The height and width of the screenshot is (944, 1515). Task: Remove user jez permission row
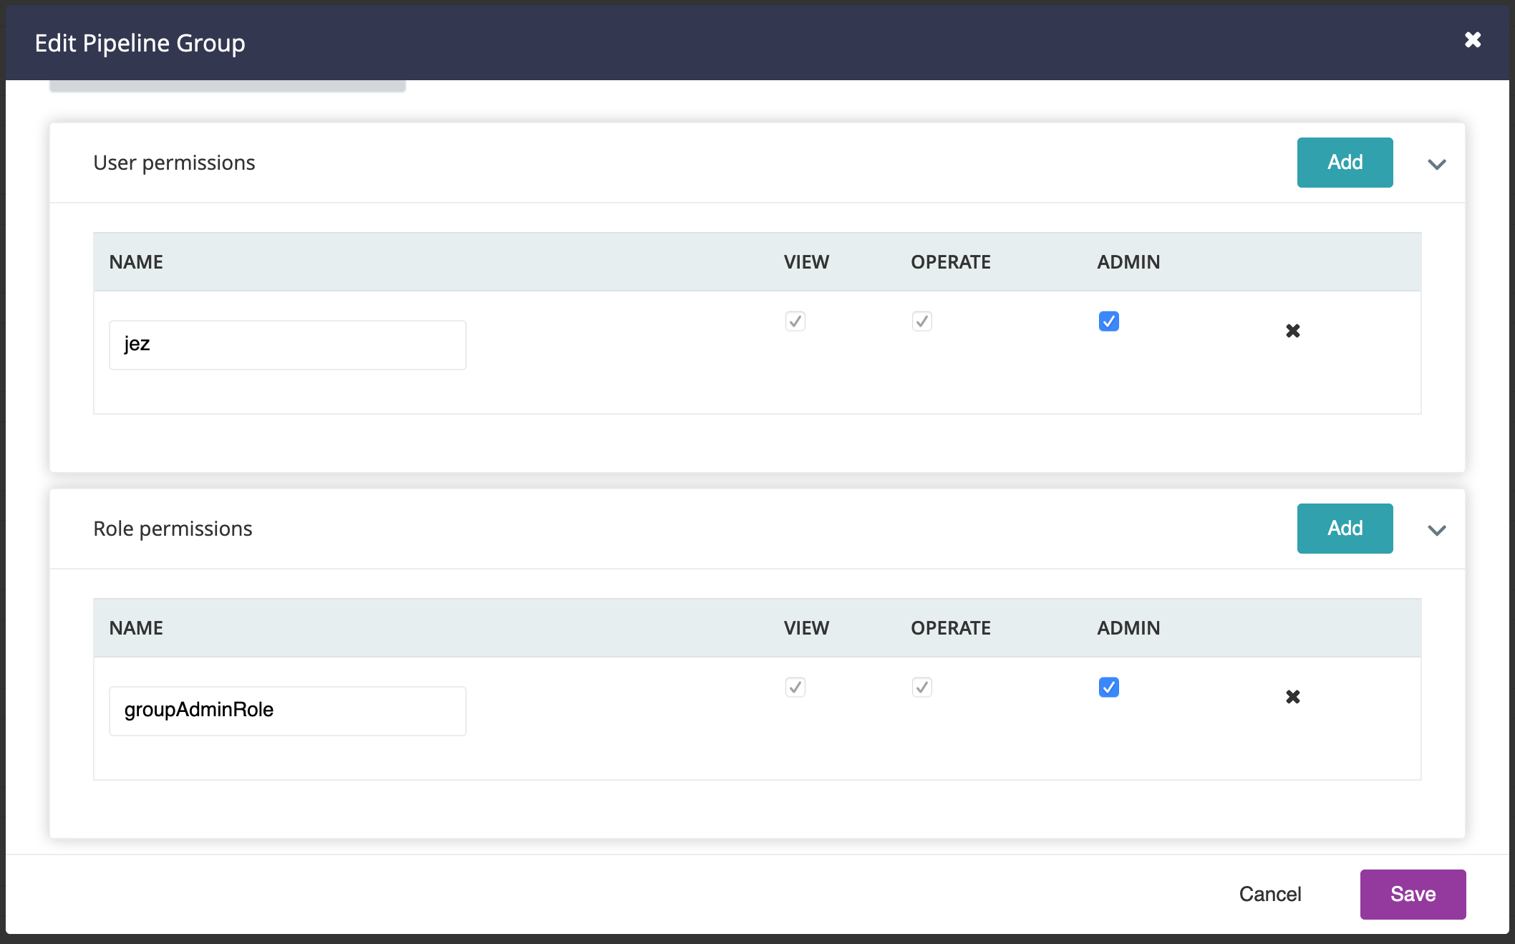1293,331
